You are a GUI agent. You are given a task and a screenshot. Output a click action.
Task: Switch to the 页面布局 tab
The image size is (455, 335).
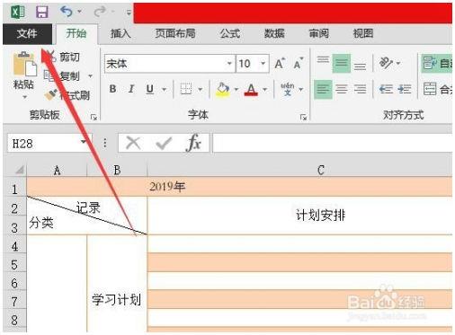pos(175,33)
